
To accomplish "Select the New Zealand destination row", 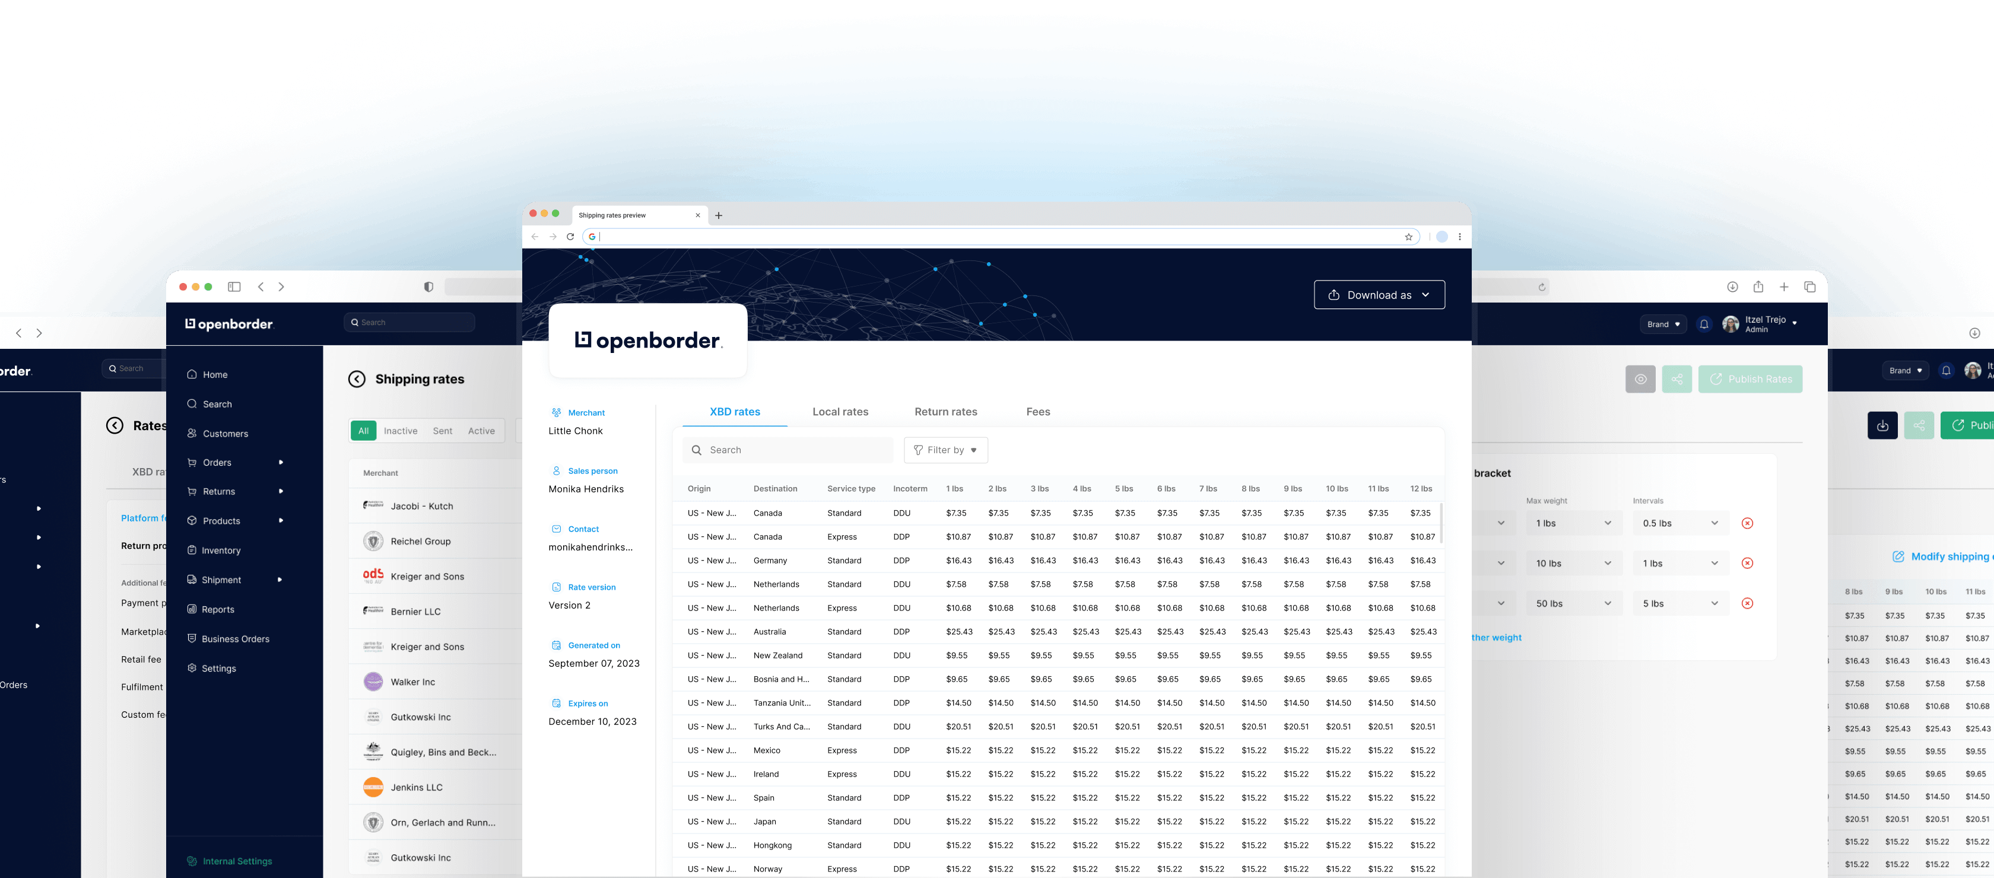I will coord(1058,655).
